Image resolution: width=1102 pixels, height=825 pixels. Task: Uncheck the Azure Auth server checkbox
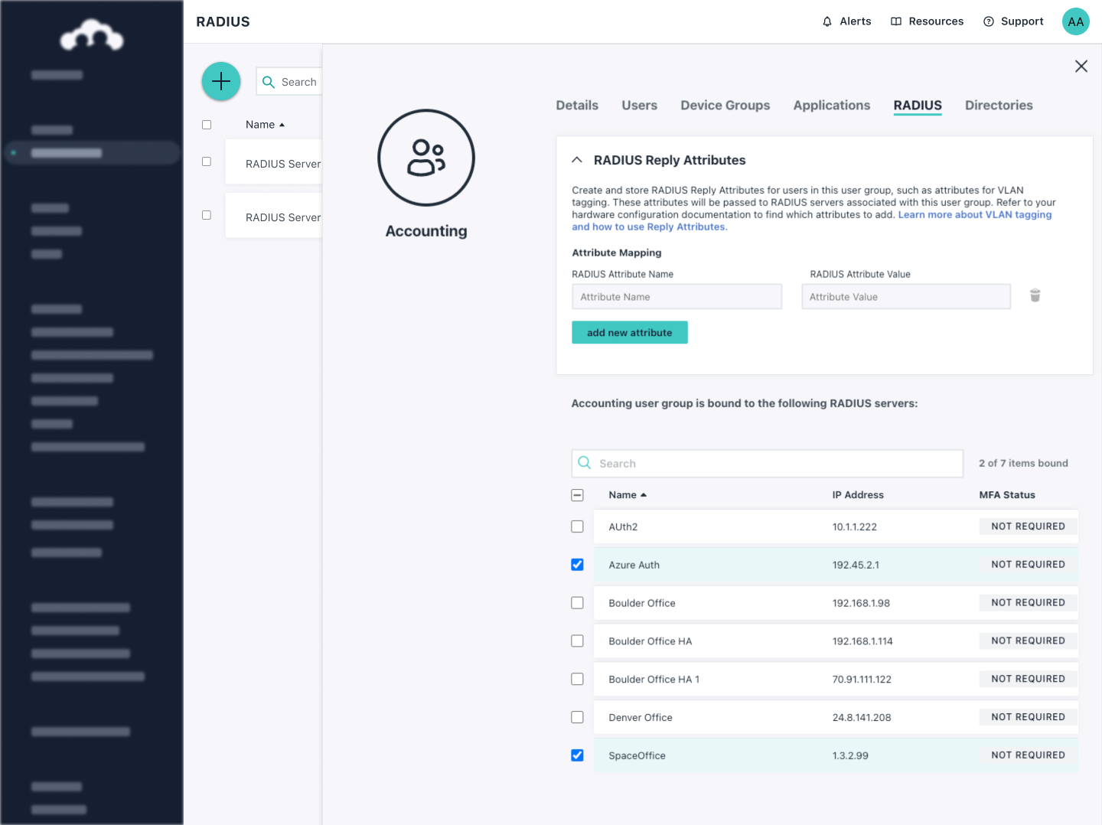pos(577,565)
